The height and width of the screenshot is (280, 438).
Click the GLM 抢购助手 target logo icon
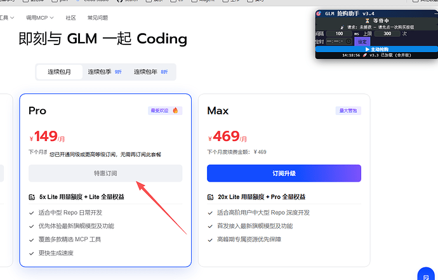[x=319, y=13]
